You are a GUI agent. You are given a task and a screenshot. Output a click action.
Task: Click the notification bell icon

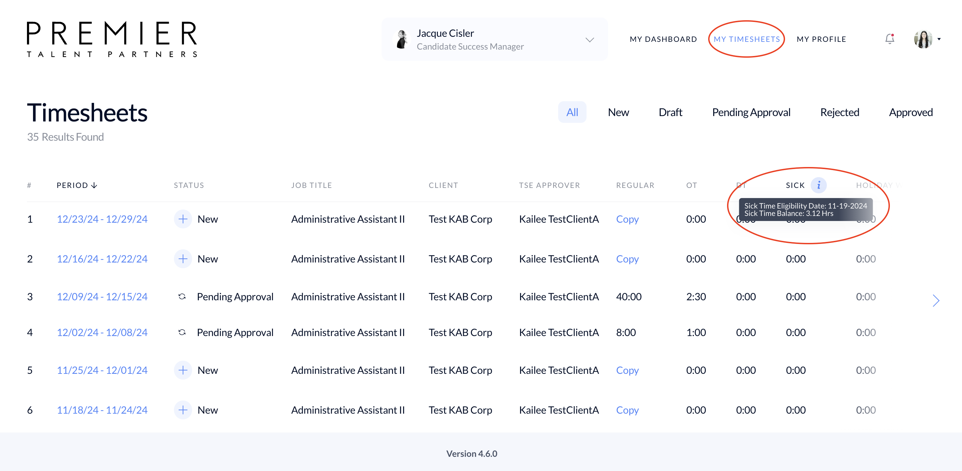(890, 39)
